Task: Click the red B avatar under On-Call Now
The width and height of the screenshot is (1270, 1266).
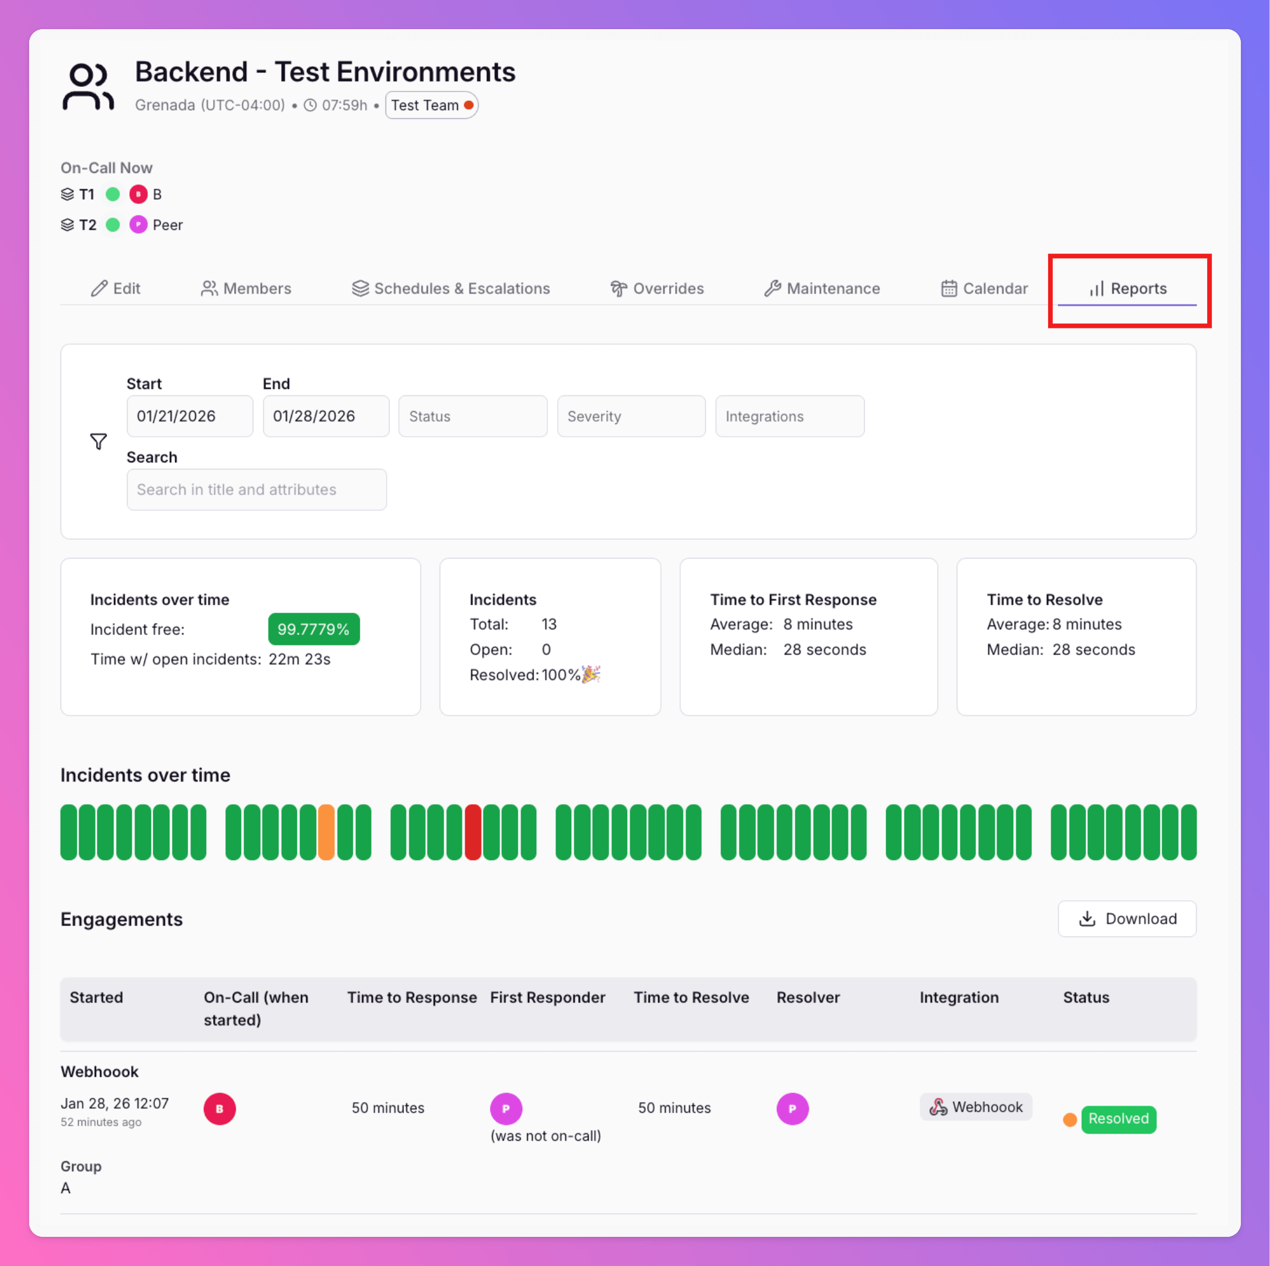Action: [x=138, y=194]
